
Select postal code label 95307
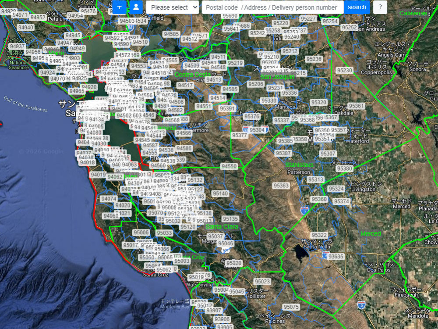click(328, 154)
